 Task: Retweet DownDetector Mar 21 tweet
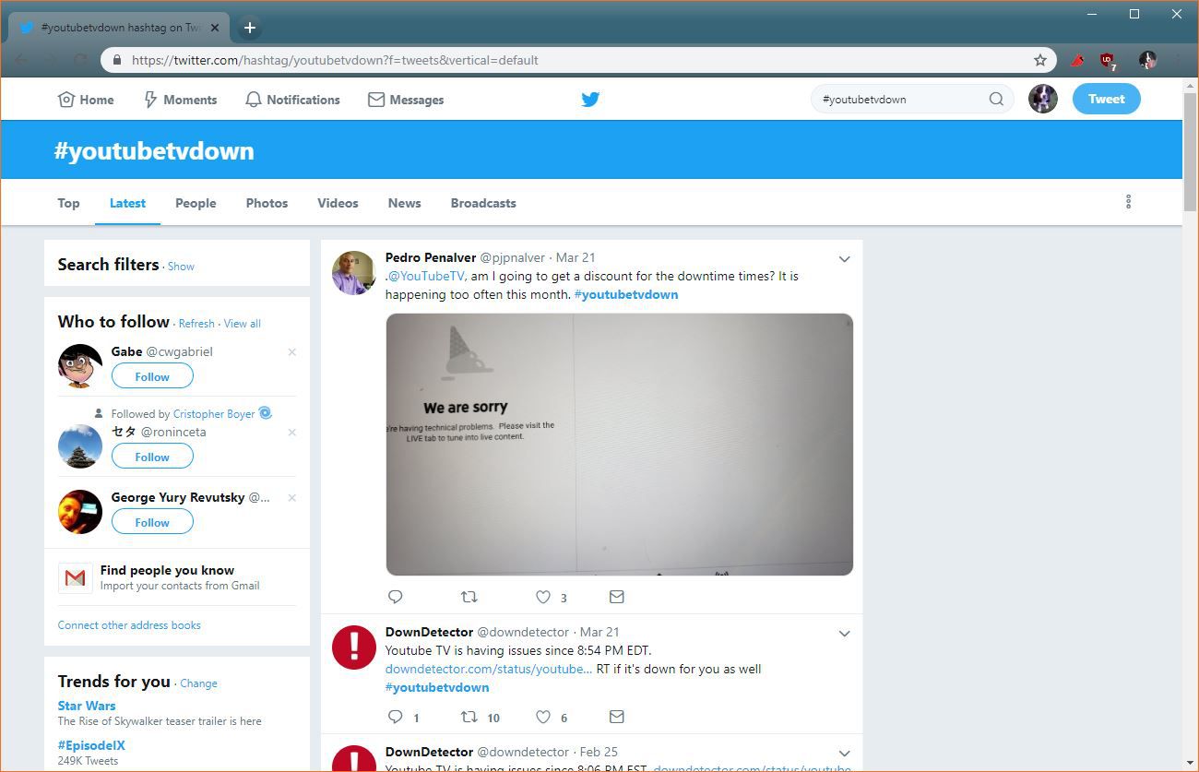coord(469,717)
